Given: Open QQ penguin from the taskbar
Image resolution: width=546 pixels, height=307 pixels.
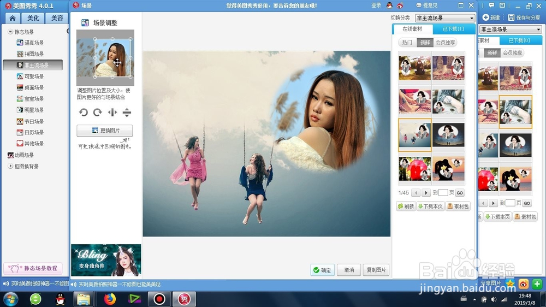Looking at the screenshot, I should (60, 299).
